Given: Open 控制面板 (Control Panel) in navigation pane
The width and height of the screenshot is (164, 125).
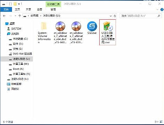Looking at the screenshot, I should coord(14,84).
